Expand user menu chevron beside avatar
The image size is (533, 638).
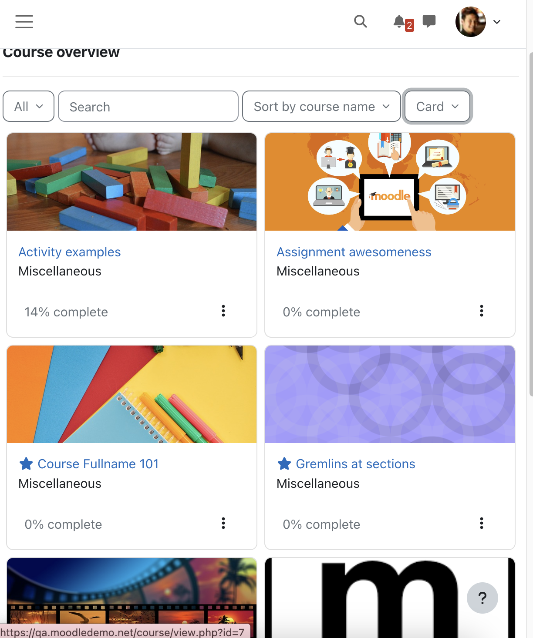pos(497,22)
